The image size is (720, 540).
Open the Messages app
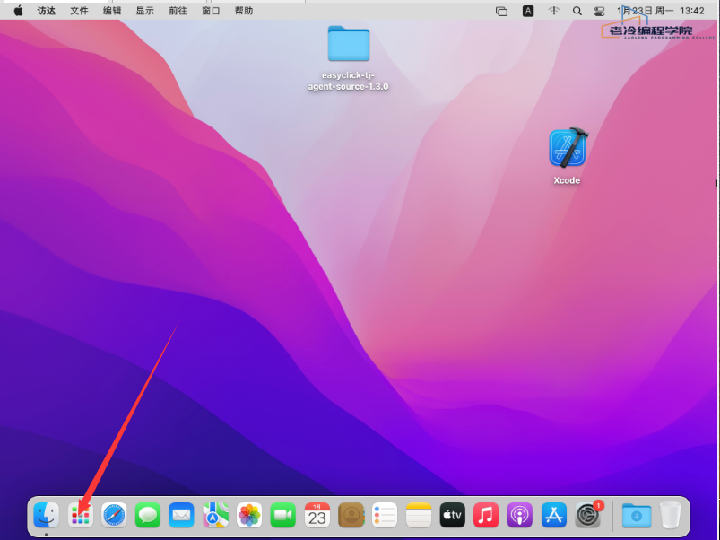coord(148,515)
